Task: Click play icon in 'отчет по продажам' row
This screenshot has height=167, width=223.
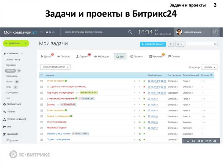Action: 140,122
